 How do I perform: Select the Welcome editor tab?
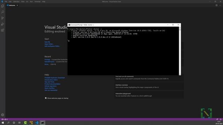(x=12, y=6)
